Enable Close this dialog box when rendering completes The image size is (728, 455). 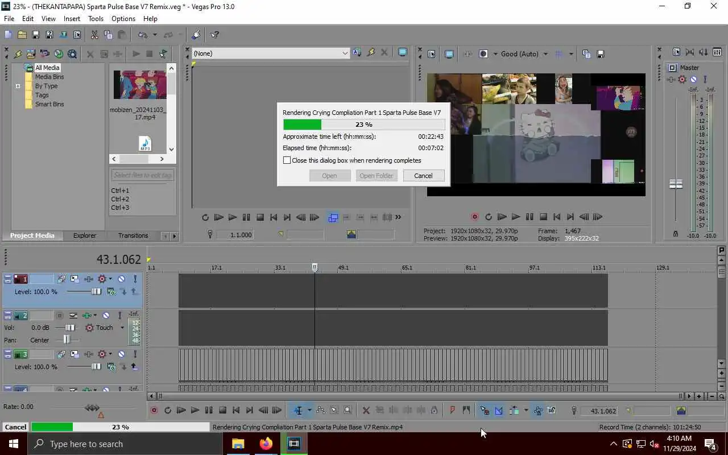pos(287,160)
